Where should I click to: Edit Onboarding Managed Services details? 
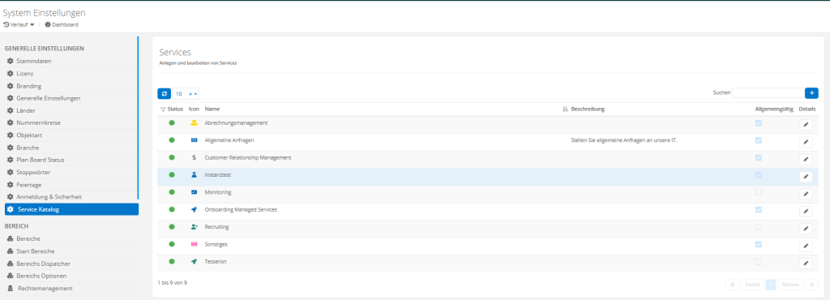(806, 212)
